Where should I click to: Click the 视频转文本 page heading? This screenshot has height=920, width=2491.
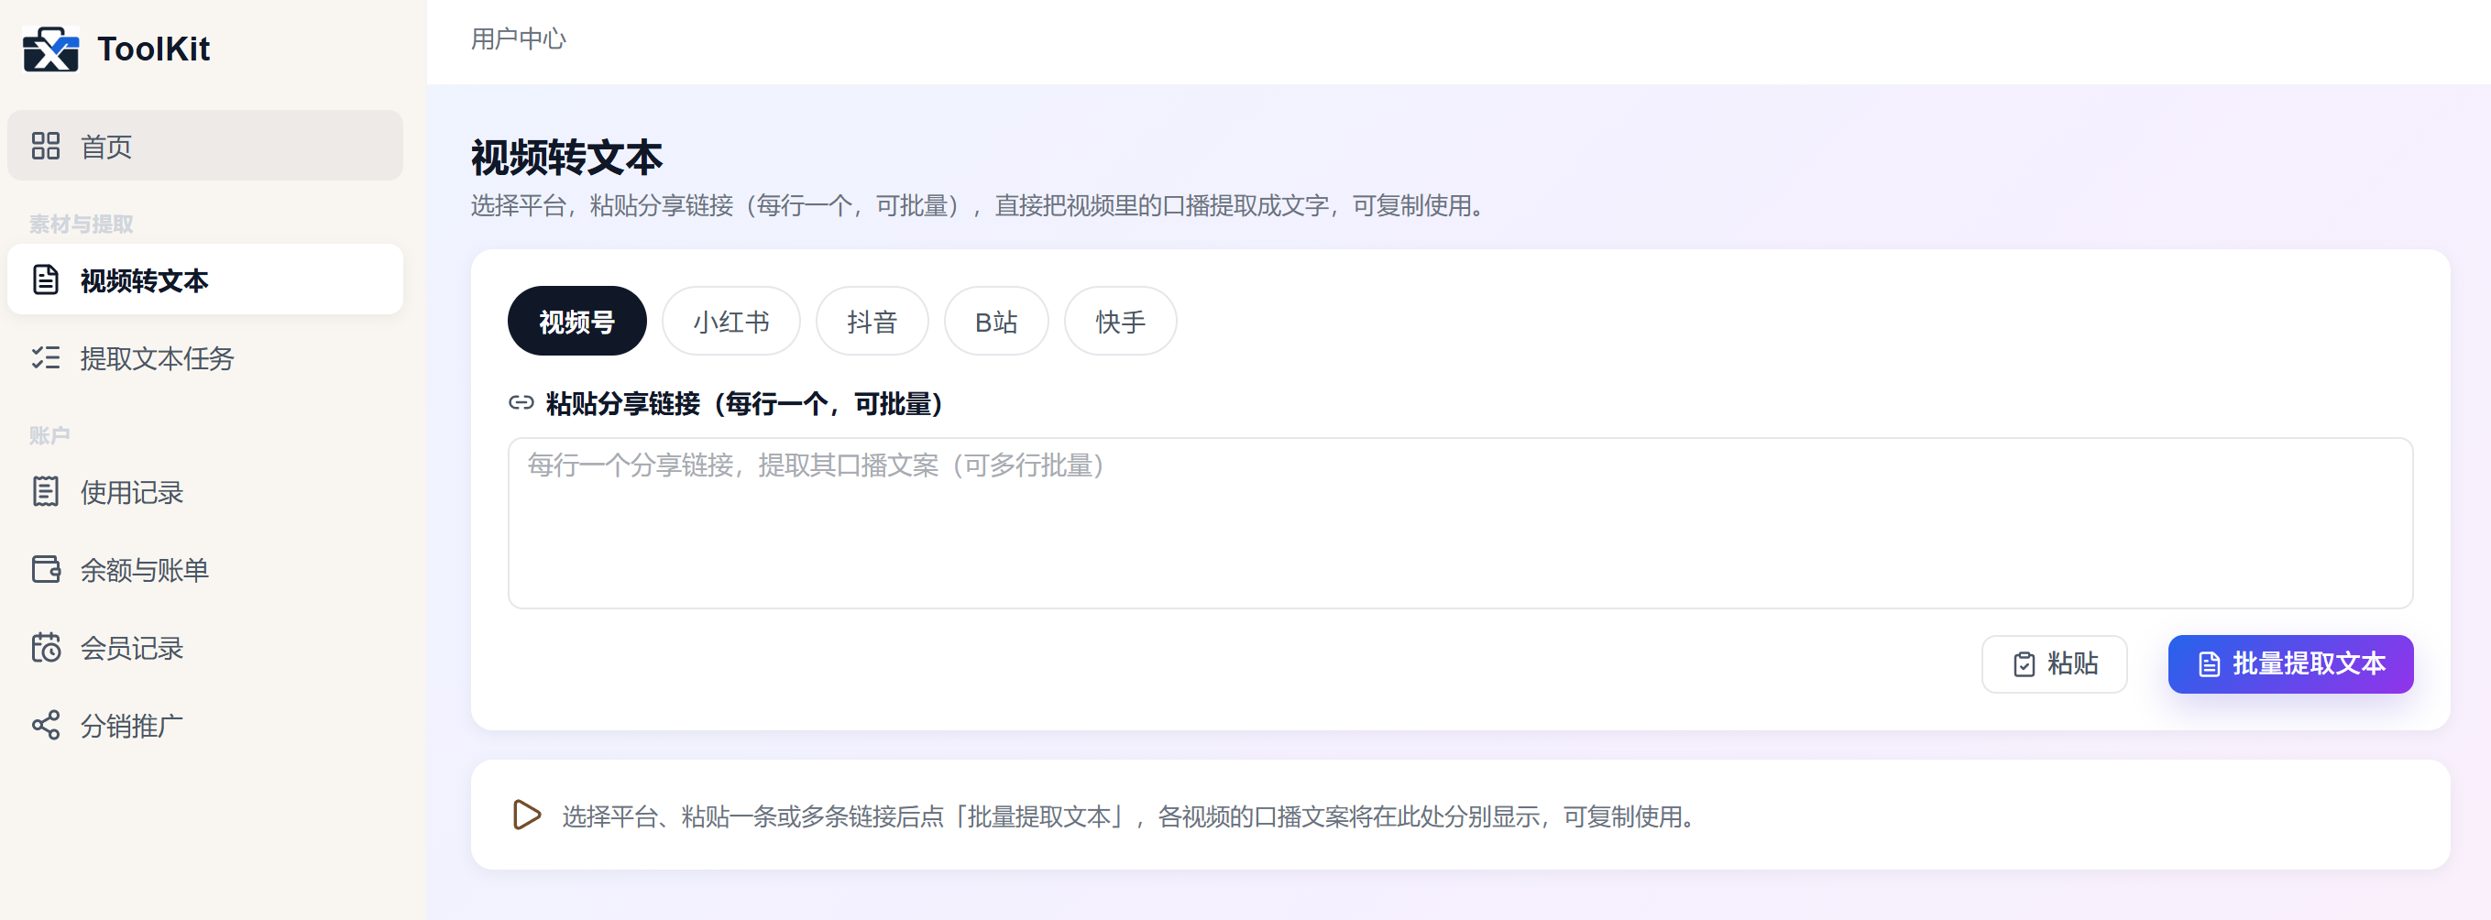click(566, 158)
